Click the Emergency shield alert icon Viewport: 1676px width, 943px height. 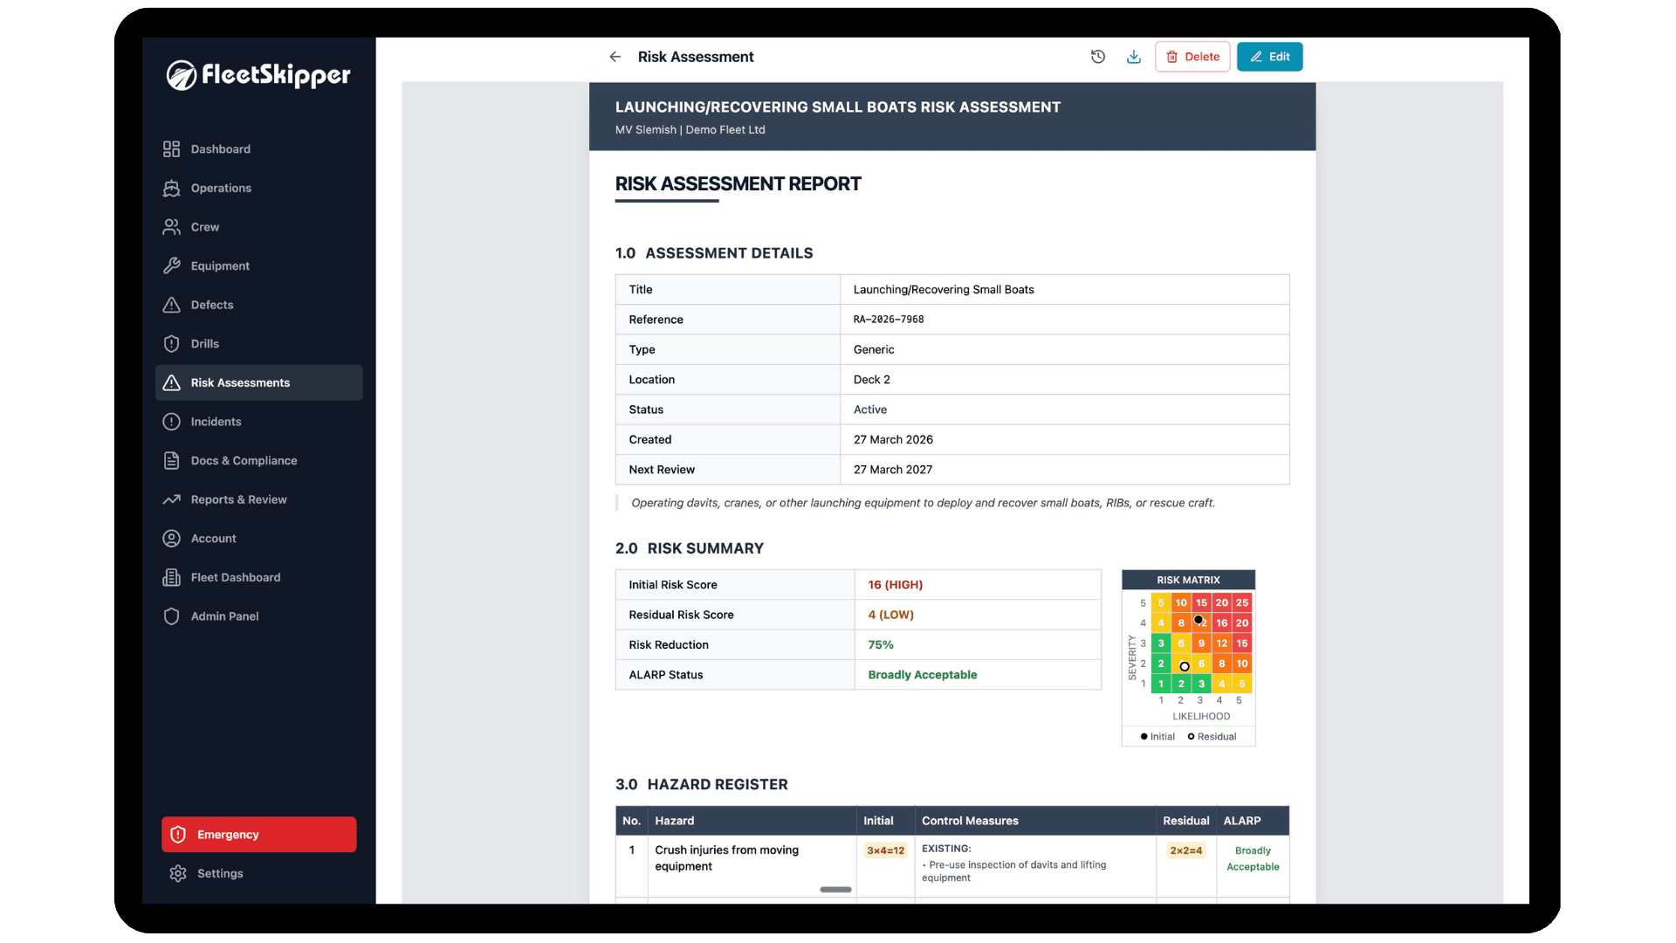[178, 835]
